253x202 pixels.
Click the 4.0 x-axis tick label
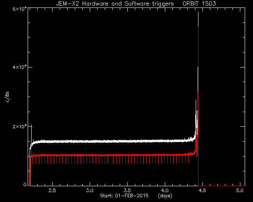165,191
